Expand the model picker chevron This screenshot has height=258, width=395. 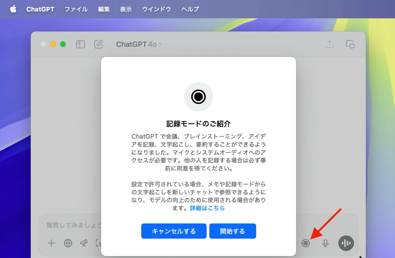[x=160, y=44]
